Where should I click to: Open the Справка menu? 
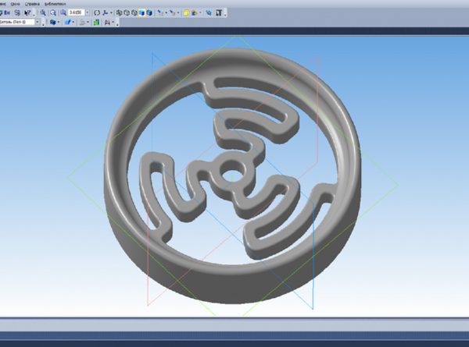tap(32, 4)
